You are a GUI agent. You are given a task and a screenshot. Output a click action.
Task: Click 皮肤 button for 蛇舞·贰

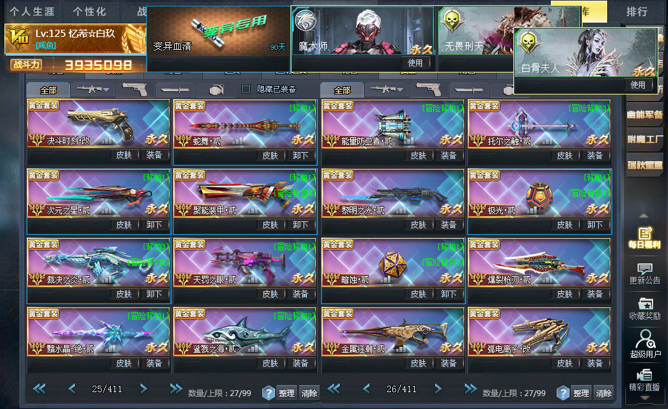[270, 155]
